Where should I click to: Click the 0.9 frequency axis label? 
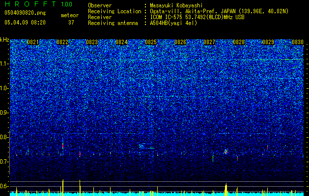click(x=4, y=113)
